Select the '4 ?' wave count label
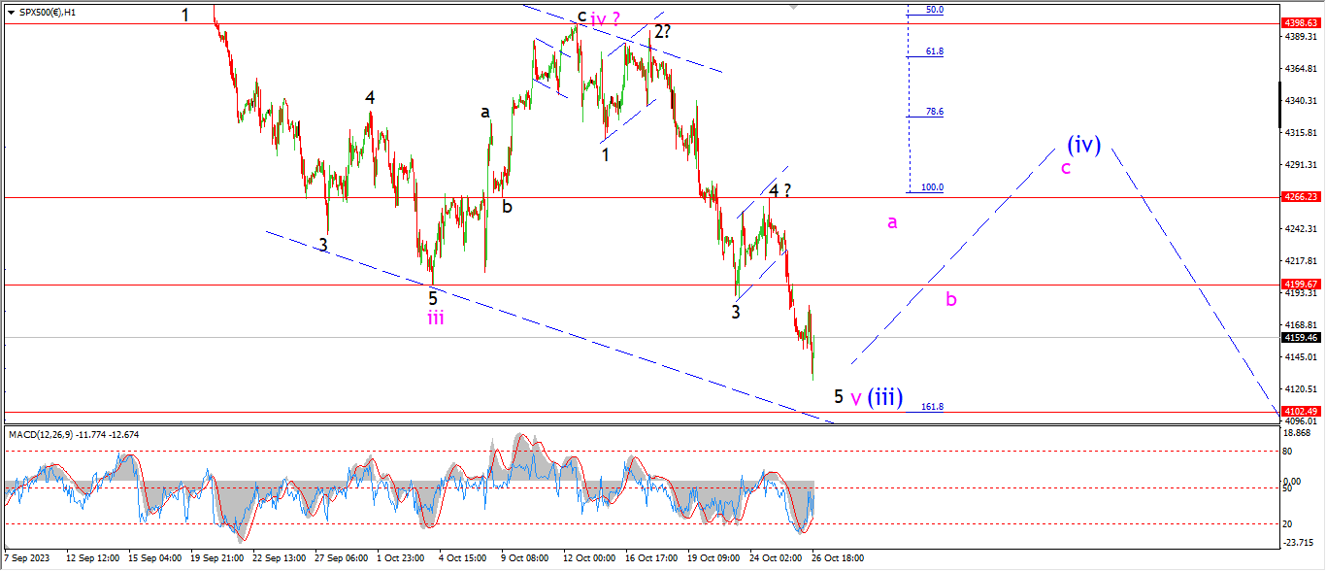The width and height of the screenshot is (1326, 571). [x=779, y=191]
